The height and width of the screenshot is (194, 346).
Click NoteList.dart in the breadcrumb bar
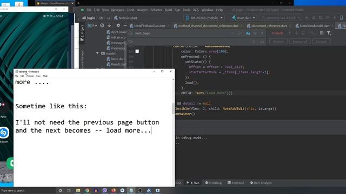(125, 18)
